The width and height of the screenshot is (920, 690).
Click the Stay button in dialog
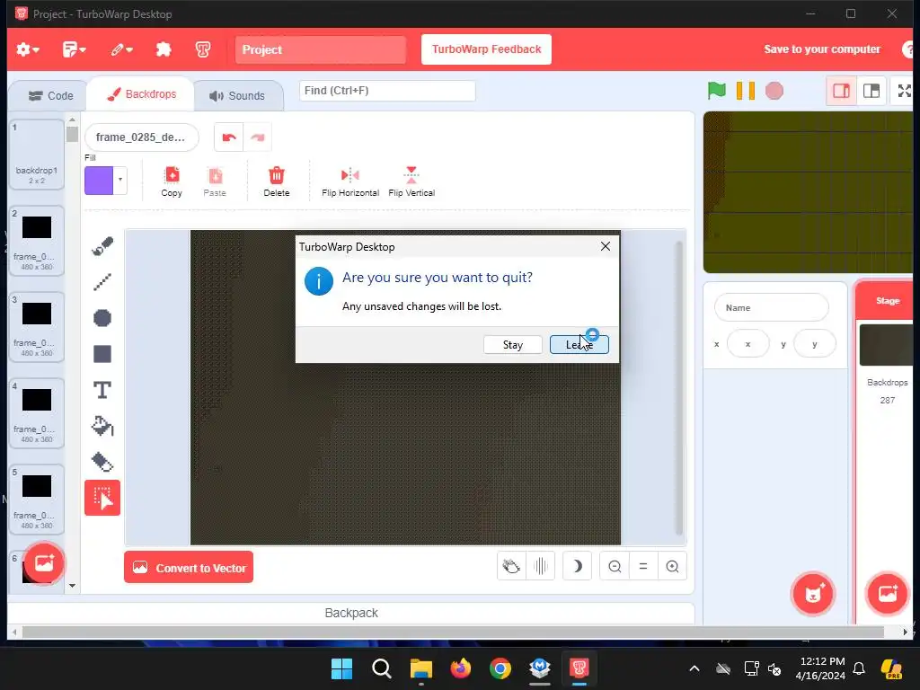pos(513,345)
